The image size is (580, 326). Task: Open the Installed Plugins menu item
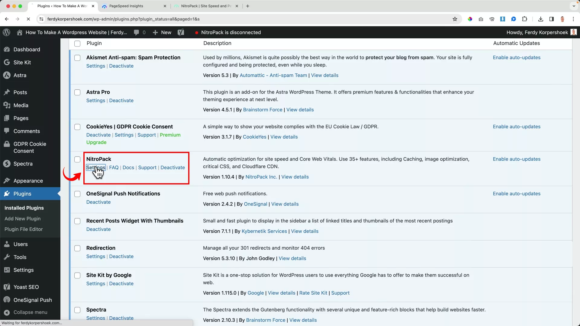click(24, 208)
